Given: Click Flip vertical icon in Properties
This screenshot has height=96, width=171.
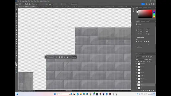Looking at the screenshot, I should [x=149, y=34].
